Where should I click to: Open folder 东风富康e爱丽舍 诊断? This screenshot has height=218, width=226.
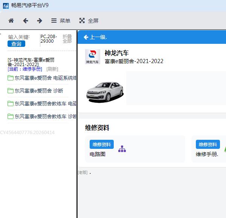pyautogui.click(x=35, y=91)
